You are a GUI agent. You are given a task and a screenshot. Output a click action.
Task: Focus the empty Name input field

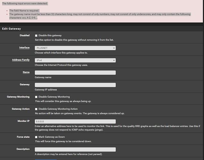tap(75, 72)
